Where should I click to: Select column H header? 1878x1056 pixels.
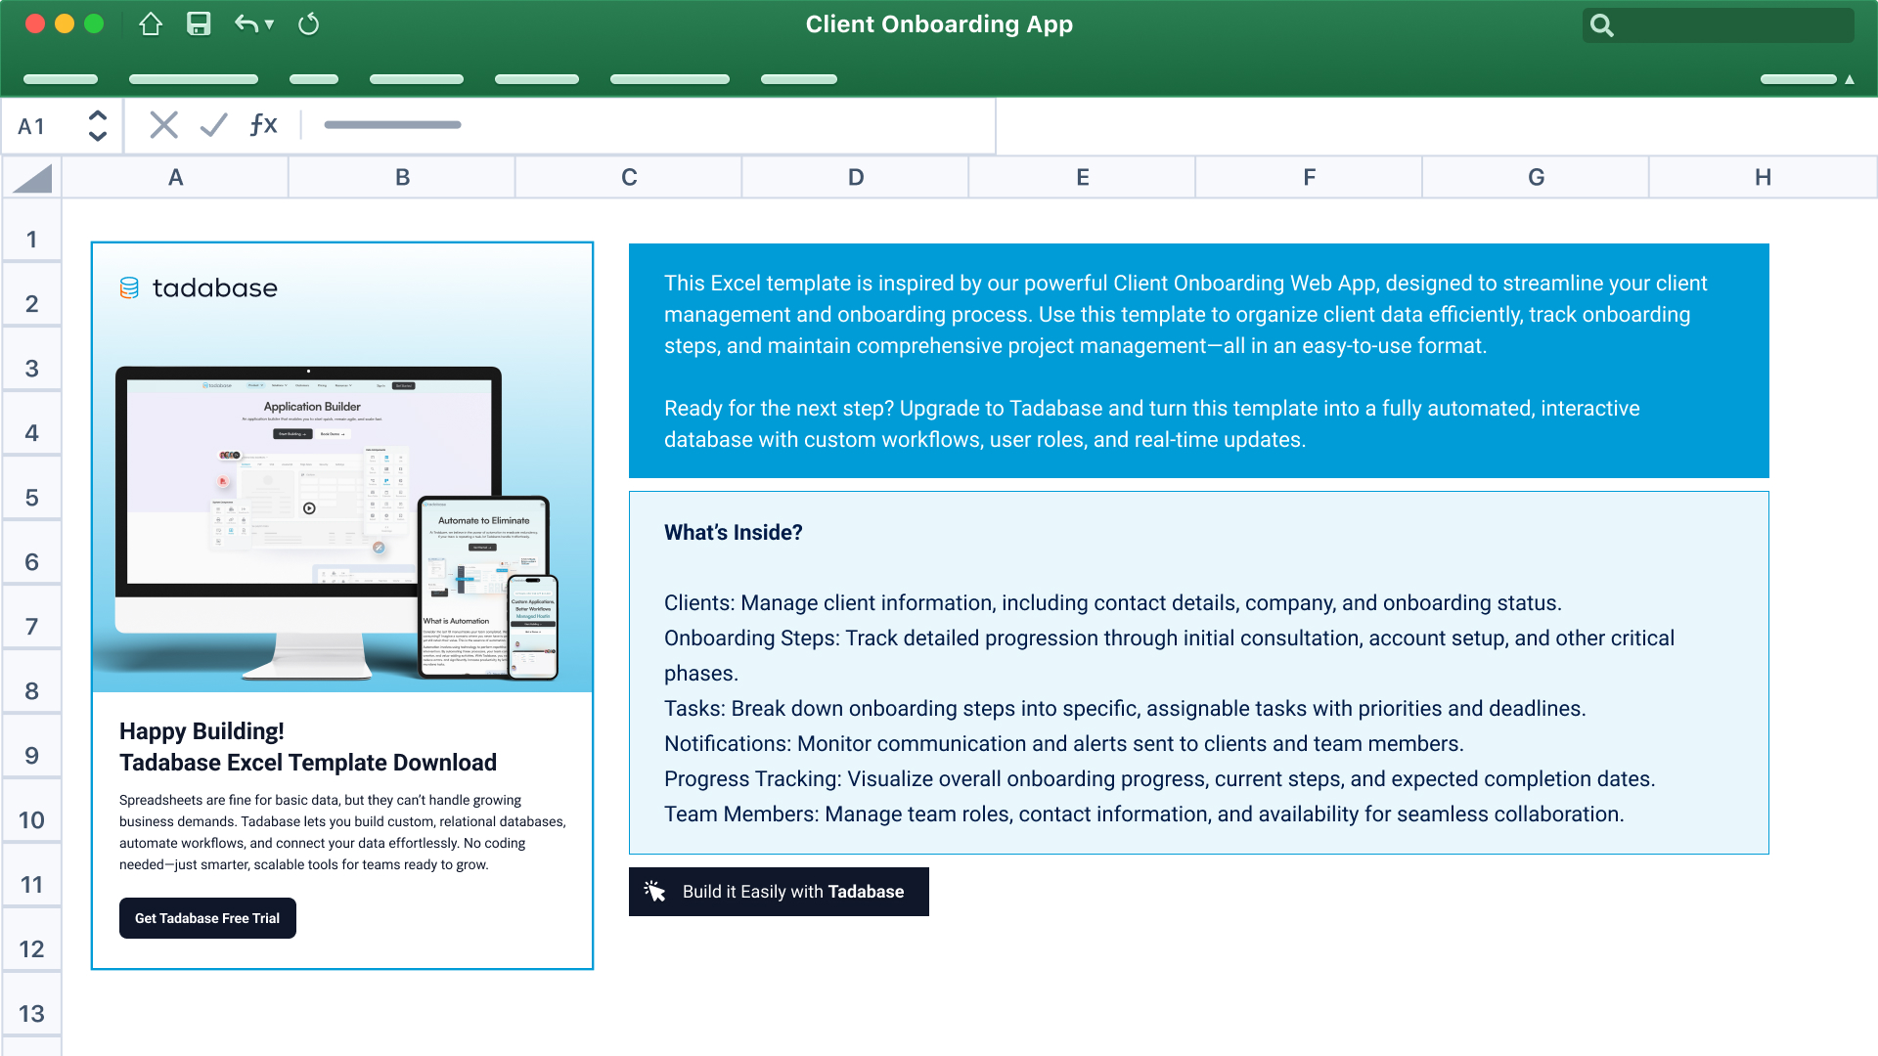pos(1764,178)
